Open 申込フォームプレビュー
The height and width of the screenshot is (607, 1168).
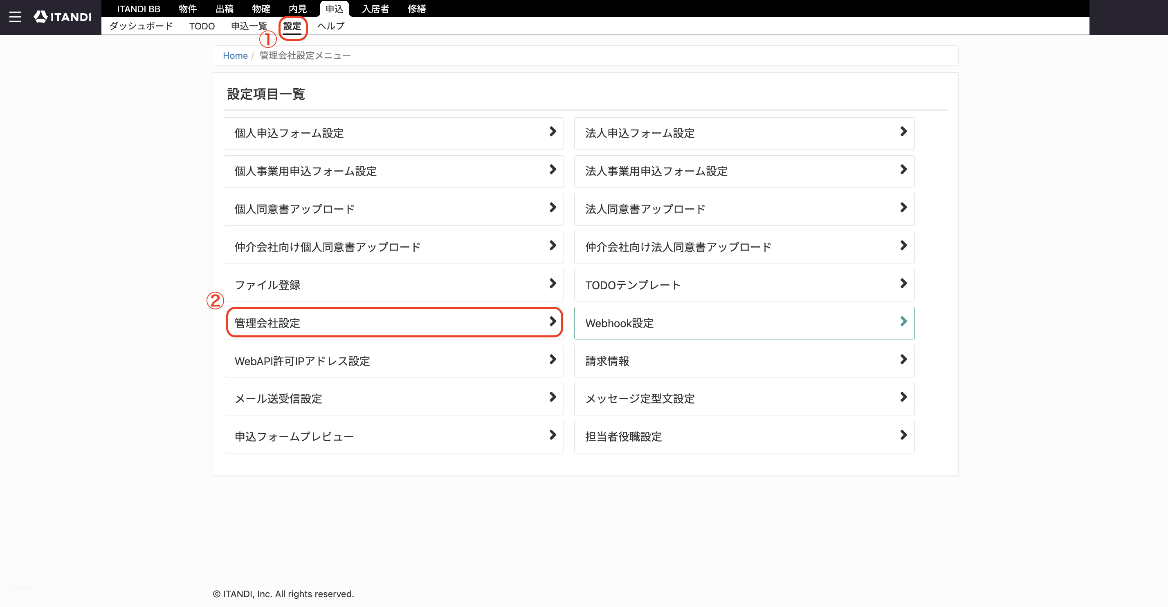[393, 437]
